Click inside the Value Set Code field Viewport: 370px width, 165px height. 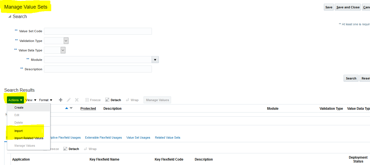(98, 31)
